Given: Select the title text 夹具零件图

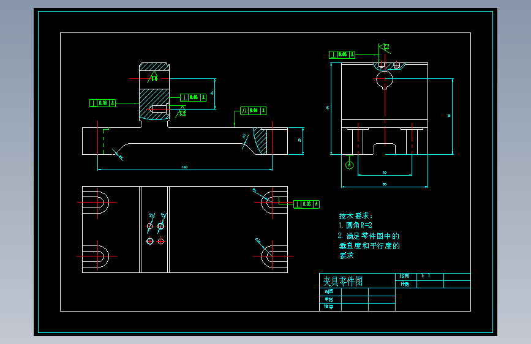Looking at the screenshot, I should point(343,281).
